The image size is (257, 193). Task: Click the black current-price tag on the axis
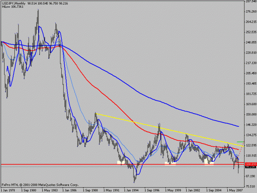(x=250, y=167)
